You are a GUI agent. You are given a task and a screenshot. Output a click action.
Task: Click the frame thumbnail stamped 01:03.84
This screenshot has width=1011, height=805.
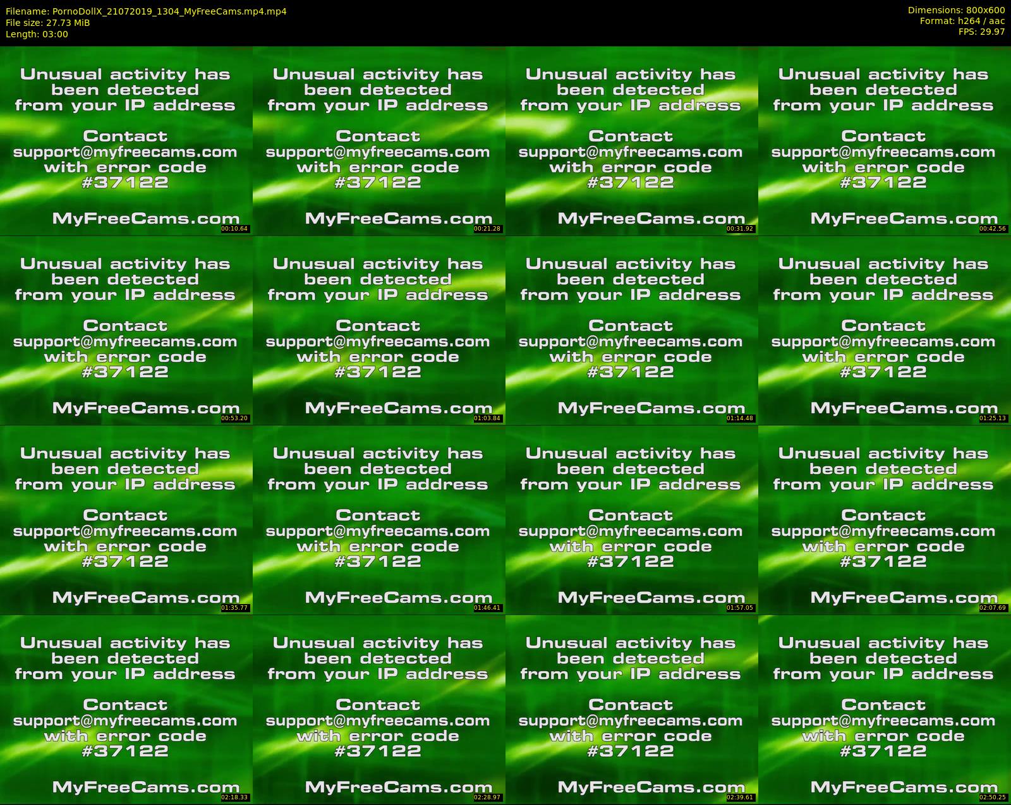(x=379, y=330)
